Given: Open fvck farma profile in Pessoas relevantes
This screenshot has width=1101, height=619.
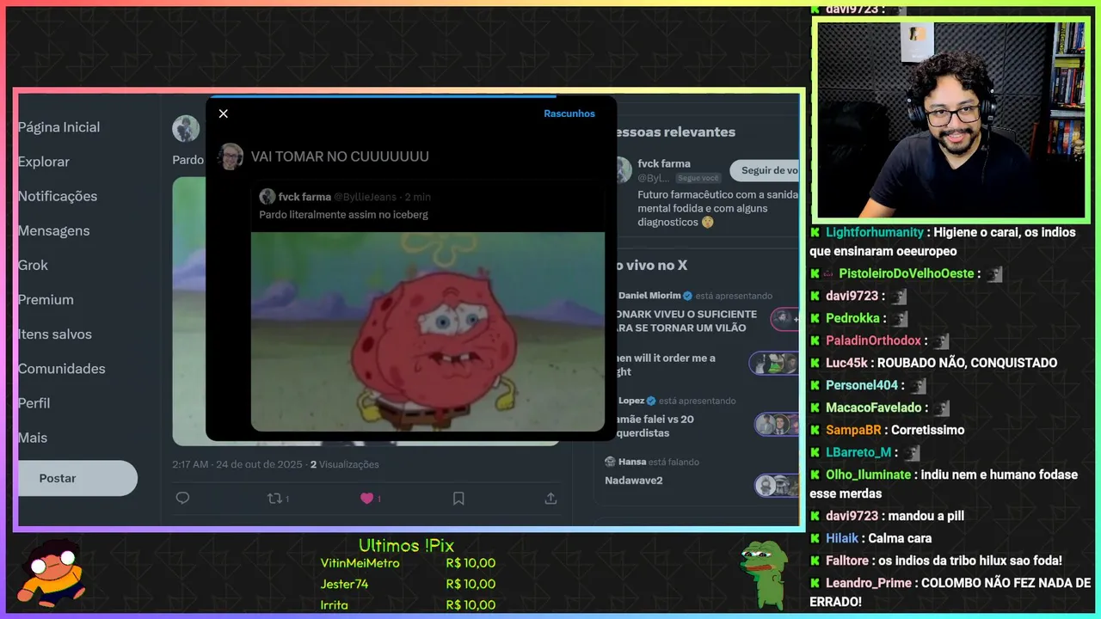Looking at the screenshot, I should (x=664, y=163).
